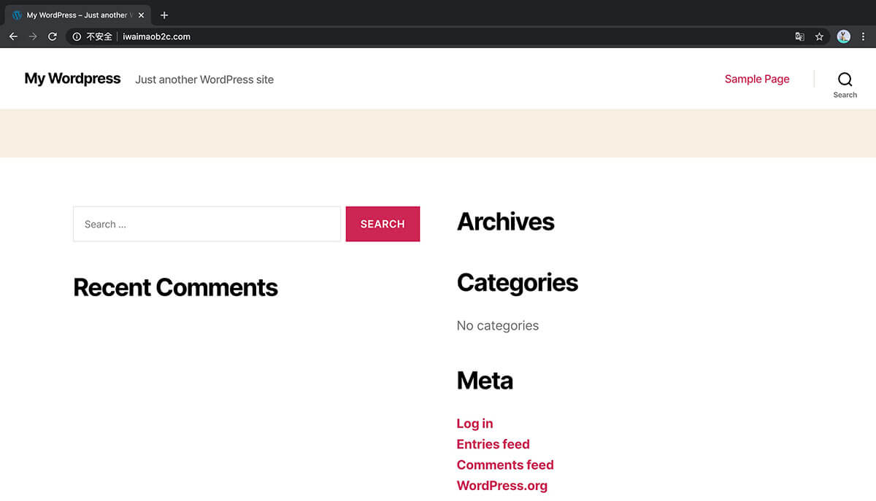Close the My WordPress tab
Image resolution: width=876 pixels, height=501 pixels.
[142, 15]
